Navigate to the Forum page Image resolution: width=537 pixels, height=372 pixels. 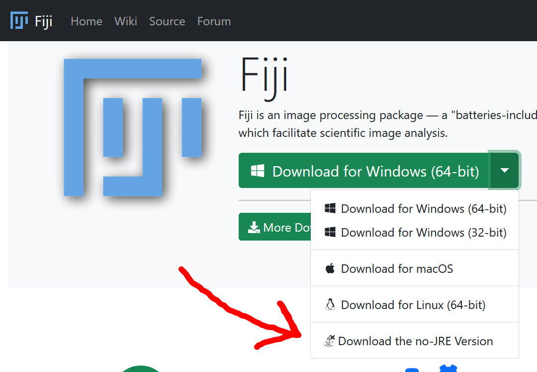[214, 21]
